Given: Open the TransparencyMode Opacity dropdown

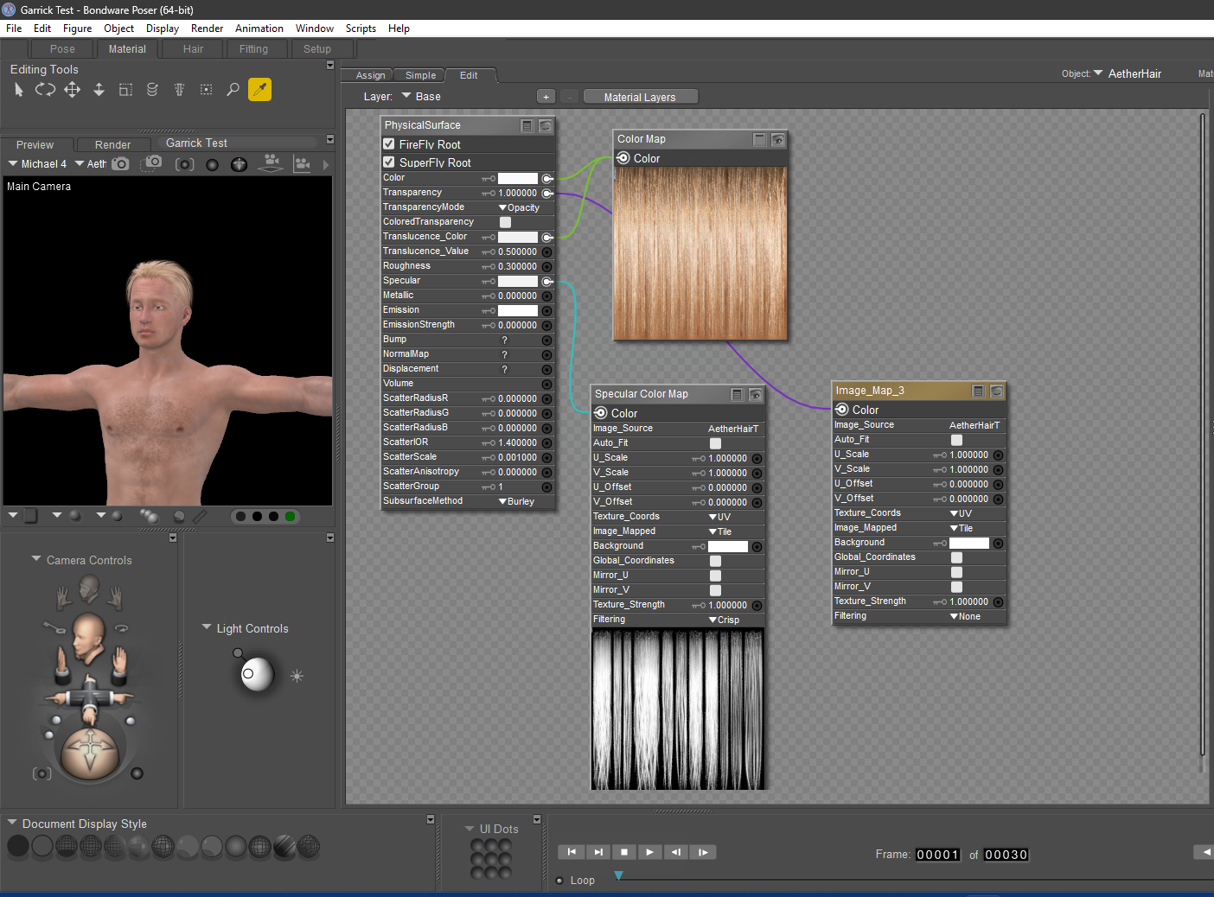Looking at the screenshot, I should click(x=519, y=207).
